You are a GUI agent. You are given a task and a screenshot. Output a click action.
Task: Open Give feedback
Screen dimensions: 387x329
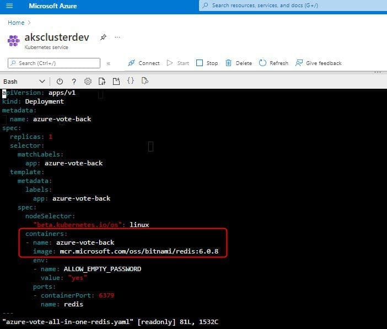tap(319, 63)
